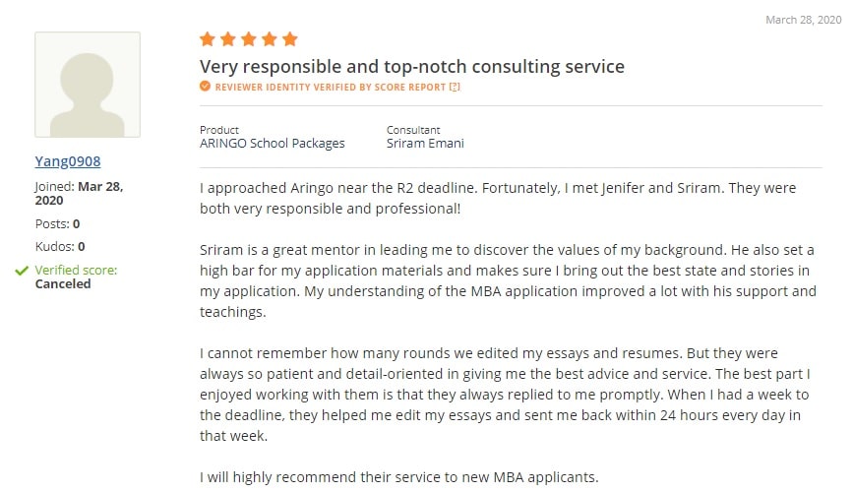Viewport: 853px width, 492px height.
Task: Click the Joined Mar 28, 2020 text
Action: click(x=79, y=193)
